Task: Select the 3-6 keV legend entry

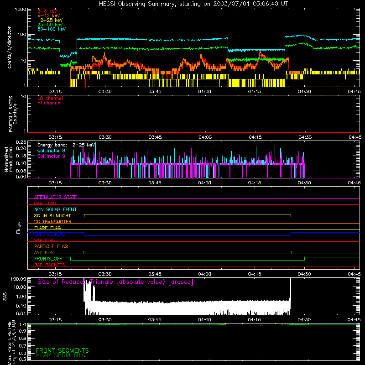Action: click(x=47, y=11)
